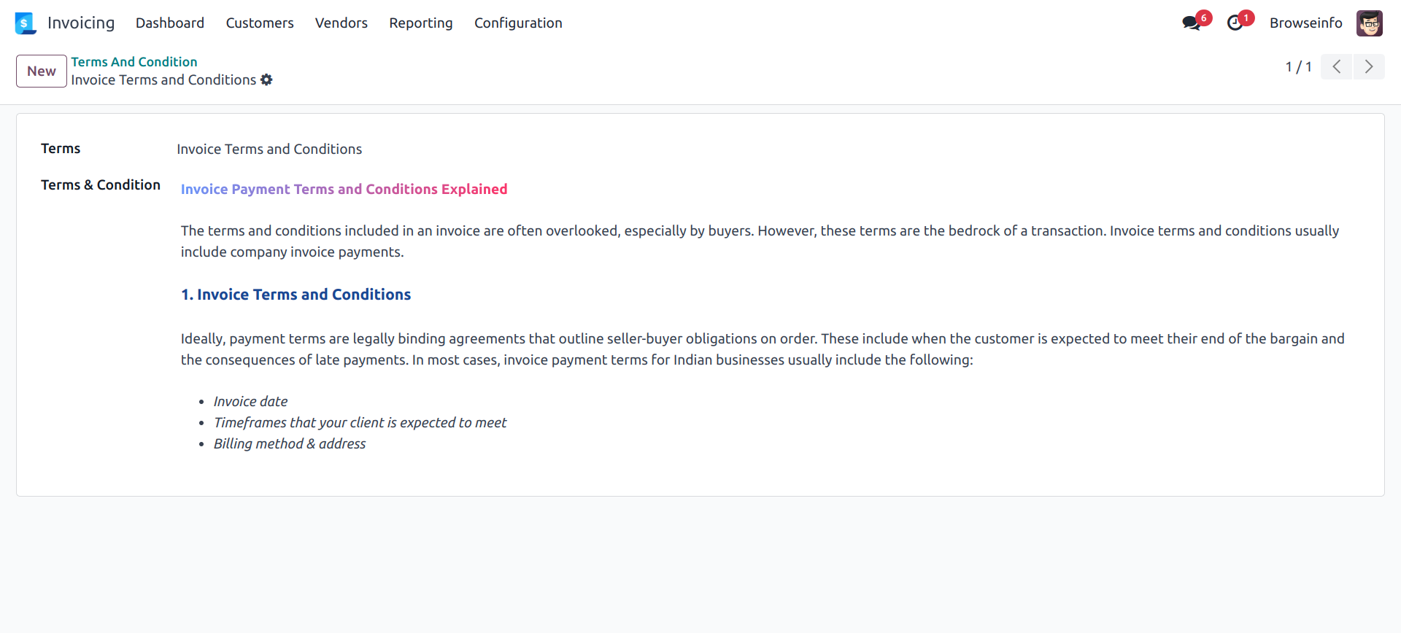1401x633 pixels.
Task: Click the gradient heading Invoice Payment Terms
Action: pos(344,190)
